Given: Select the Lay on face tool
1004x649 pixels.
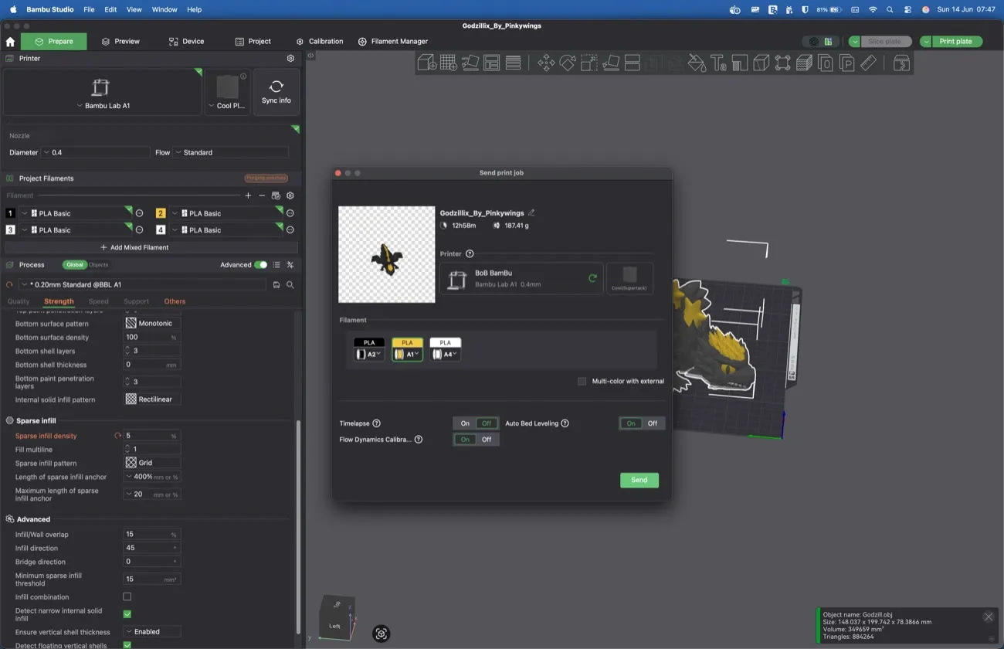Looking at the screenshot, I should tap(611, 63).
